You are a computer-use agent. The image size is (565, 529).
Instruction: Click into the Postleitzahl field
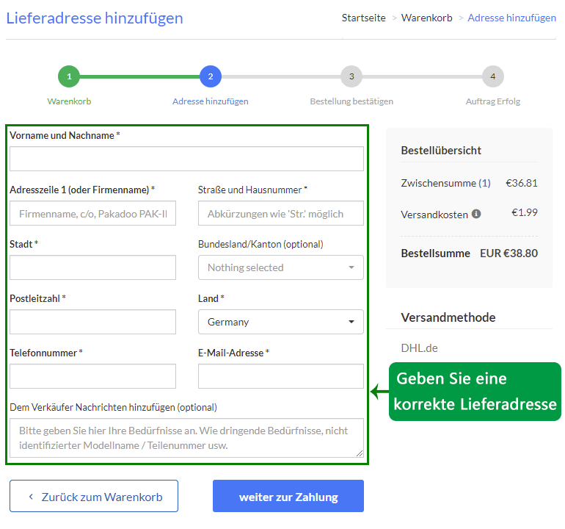[92, 322]
